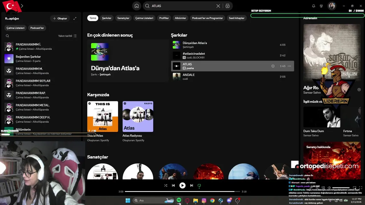Clear the ATLAS search with X icon

[218, 6]
